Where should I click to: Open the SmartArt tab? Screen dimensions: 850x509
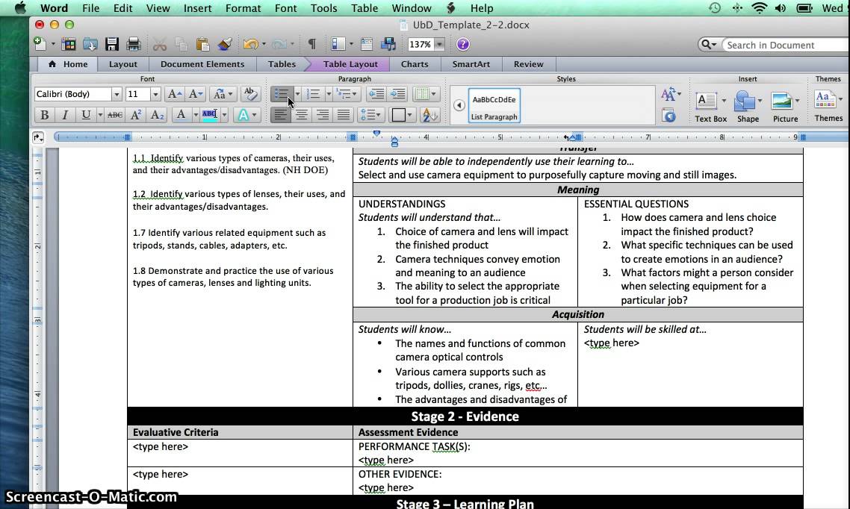[x=471, y=64]
